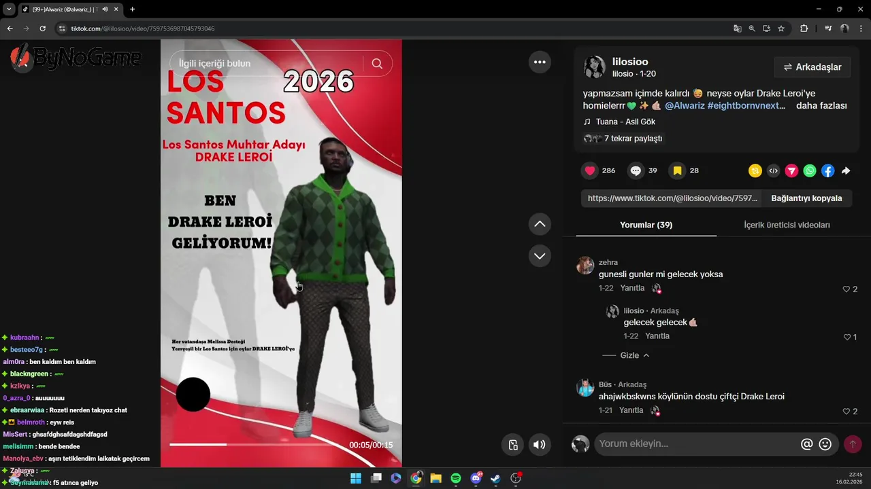Viewport: 871px width, 489px height.
Task: Post comment with the up-arrow send button
Action: click(x=852, y=444)
